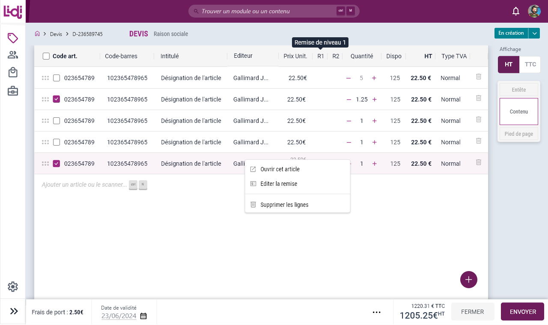This screenshot has width=548, height=325.
Task: Delete the first article row with trash icon
Action: (479, 77)
